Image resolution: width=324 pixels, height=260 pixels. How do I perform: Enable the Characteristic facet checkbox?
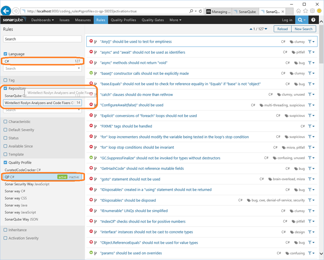5,122
